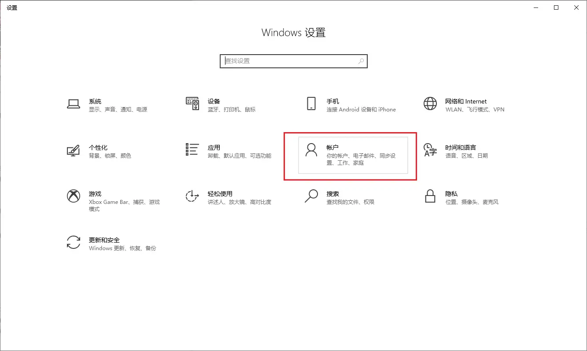Click the text 卸载、默认应用、可选功能
The width and height of the screenshot is (587, 351).
240,156
